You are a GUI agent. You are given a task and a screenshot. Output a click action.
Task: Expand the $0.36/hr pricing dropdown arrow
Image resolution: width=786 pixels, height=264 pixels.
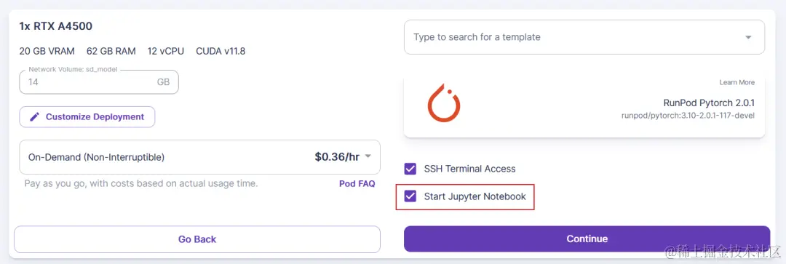click(x=368, y=156)
